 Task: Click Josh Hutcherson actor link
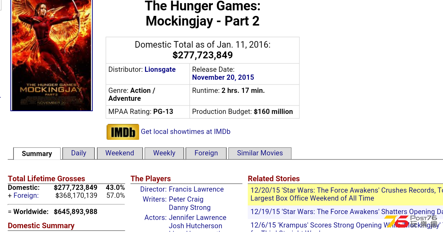tap(196, 226)
